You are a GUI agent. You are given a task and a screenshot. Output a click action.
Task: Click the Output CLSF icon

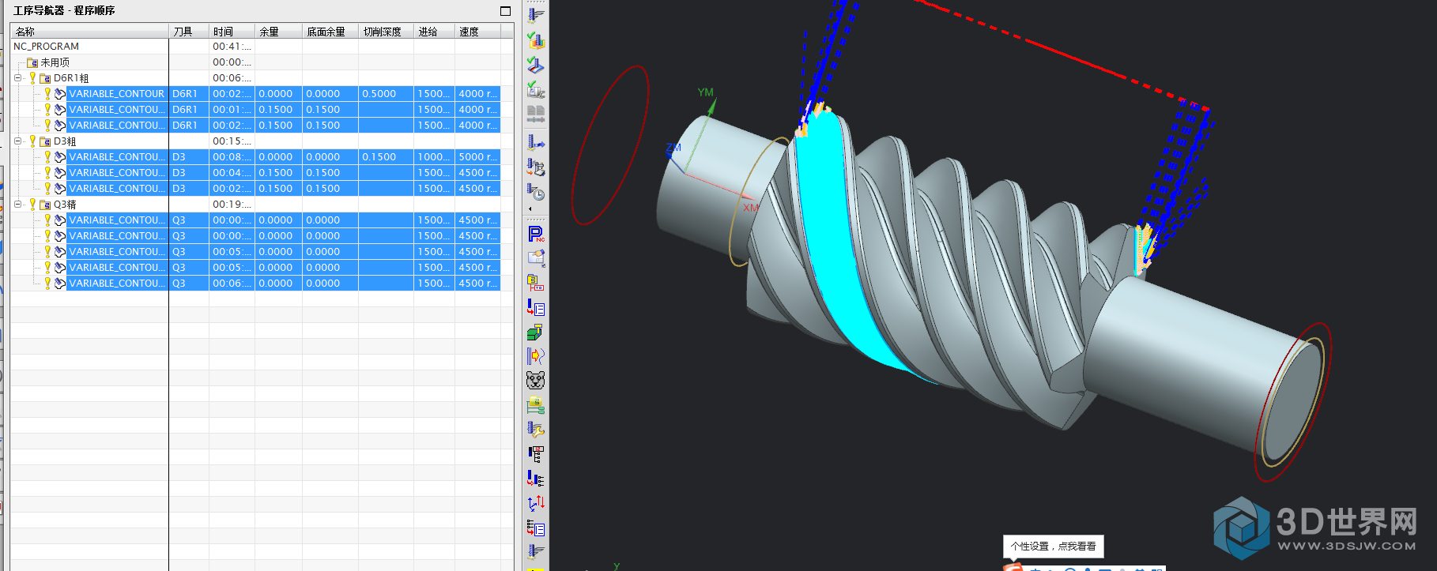click(x=536, y=143)
